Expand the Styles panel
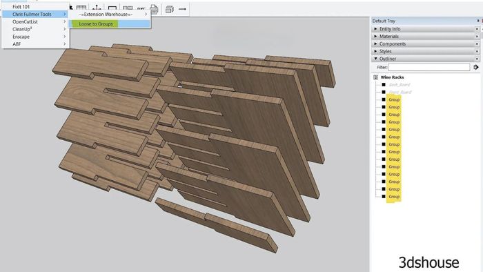 pos(375,51)
